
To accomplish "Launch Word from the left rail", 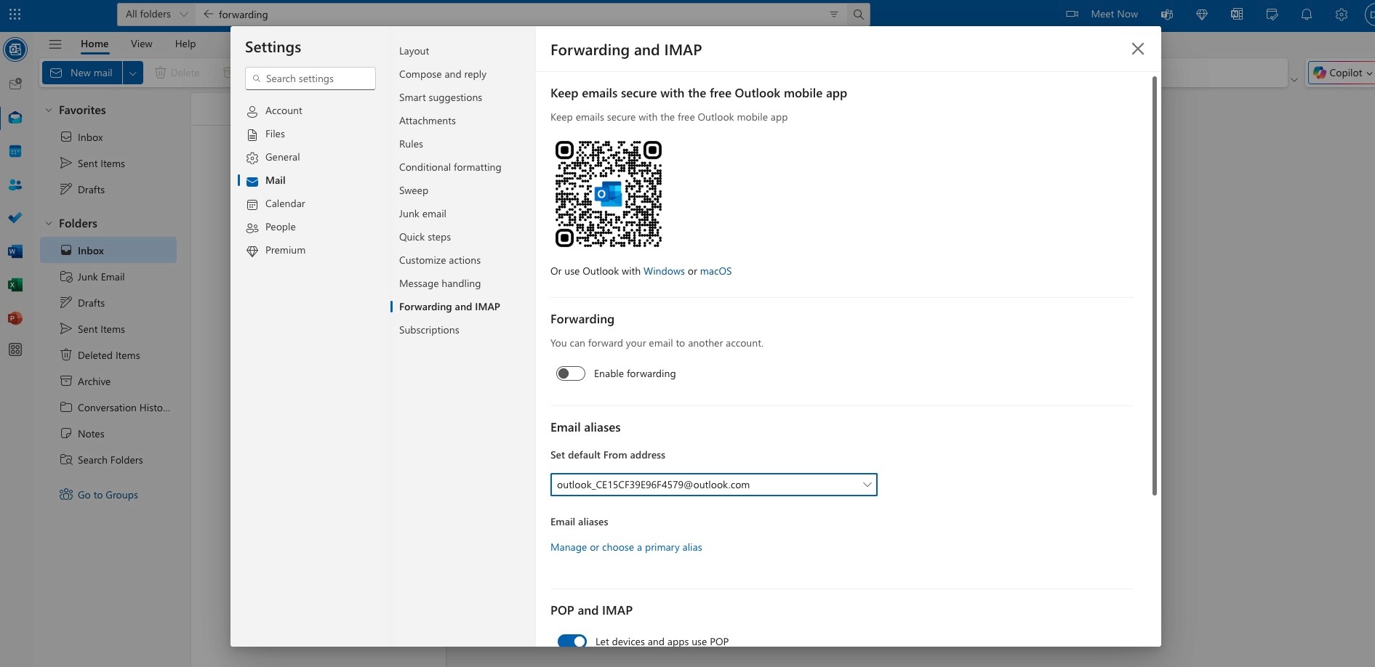I will point(15,251).
